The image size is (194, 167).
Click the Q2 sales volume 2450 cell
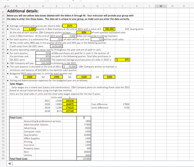click(56, 77)
